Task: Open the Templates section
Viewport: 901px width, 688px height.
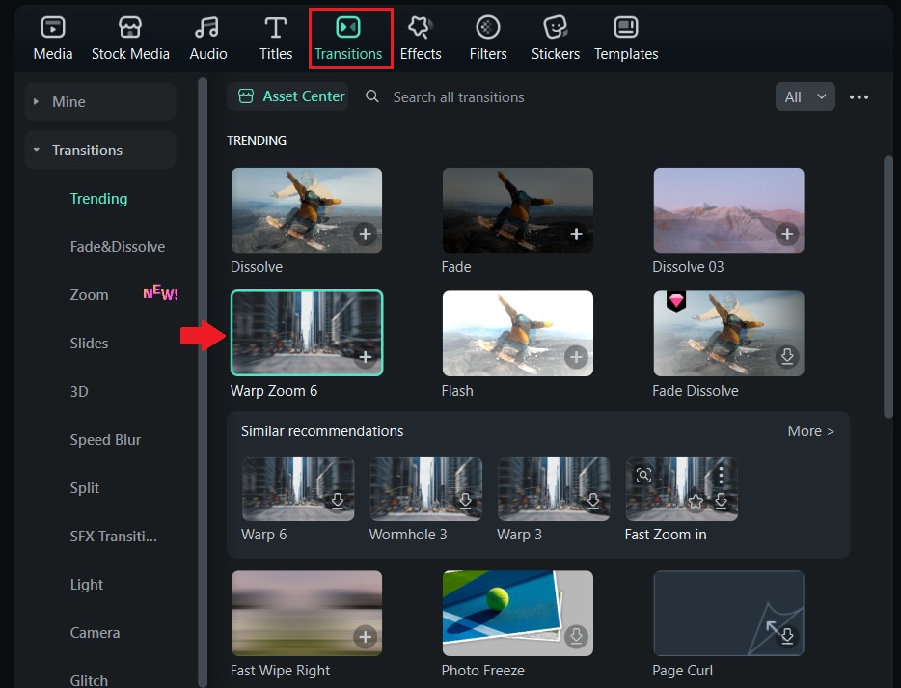Action: tap(626, 39)
